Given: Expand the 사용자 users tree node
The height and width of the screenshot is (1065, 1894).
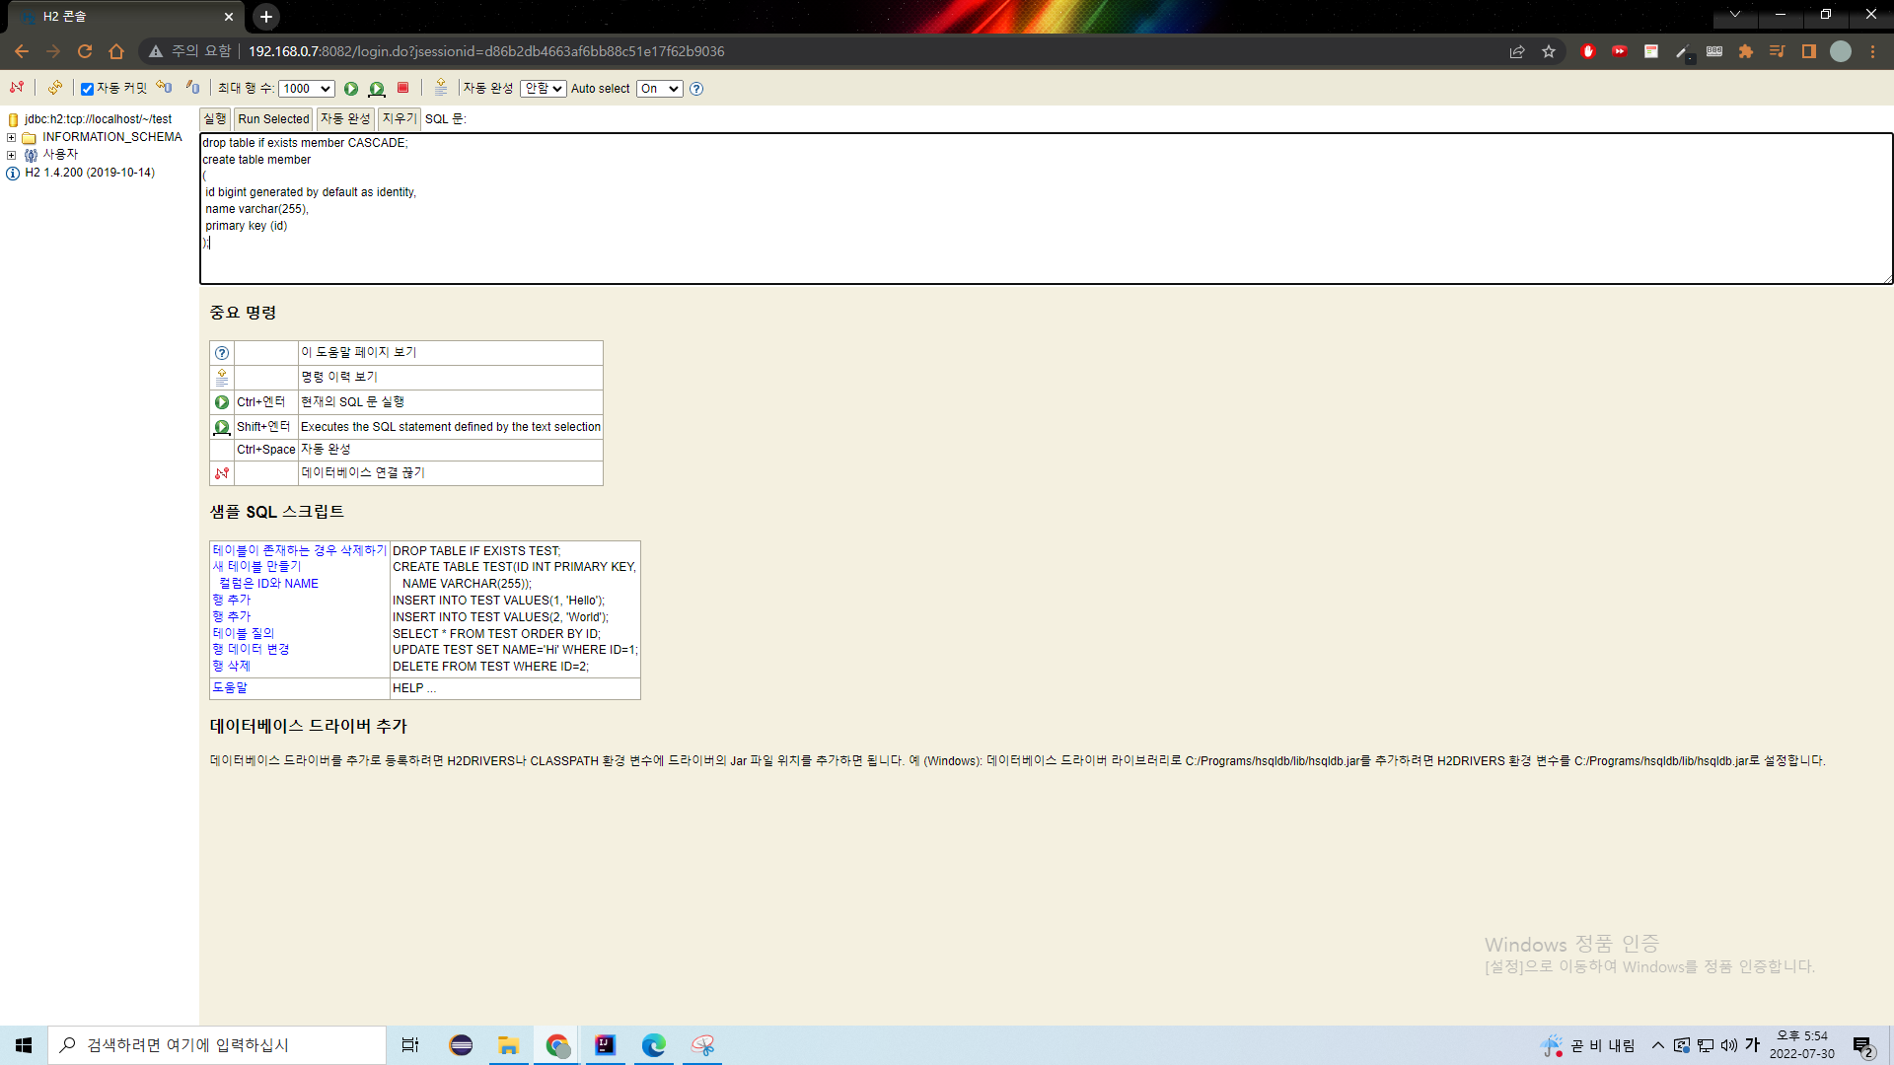Looking at the screenshot, I should coord(11,155).
